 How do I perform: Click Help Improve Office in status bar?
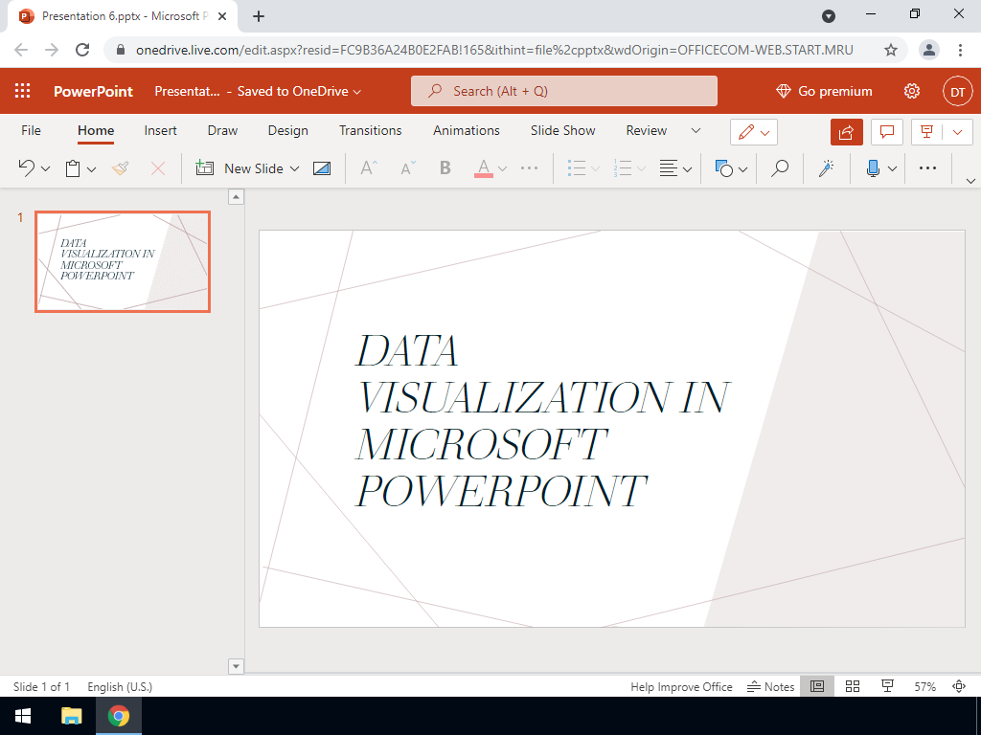(x=681, y=687)
